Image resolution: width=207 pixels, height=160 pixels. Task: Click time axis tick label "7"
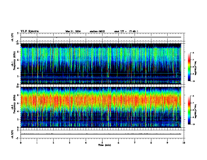coord(135,143)
